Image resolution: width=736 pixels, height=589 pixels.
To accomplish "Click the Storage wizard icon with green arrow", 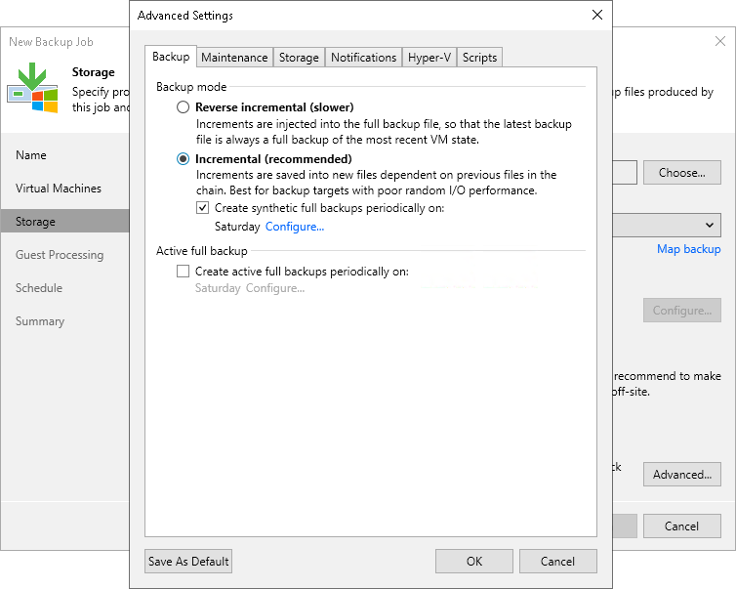I will [x=32, y=86].
